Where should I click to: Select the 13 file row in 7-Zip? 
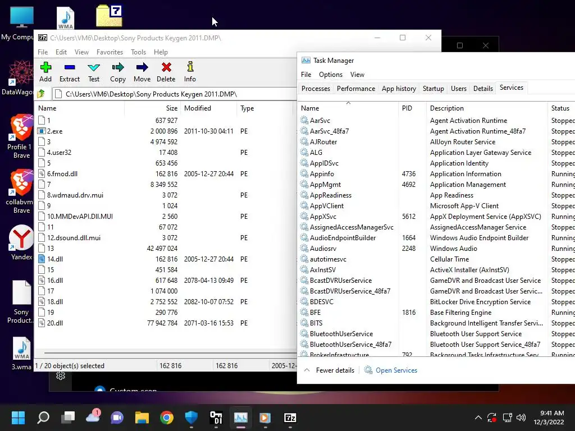[x=165, y=248]
